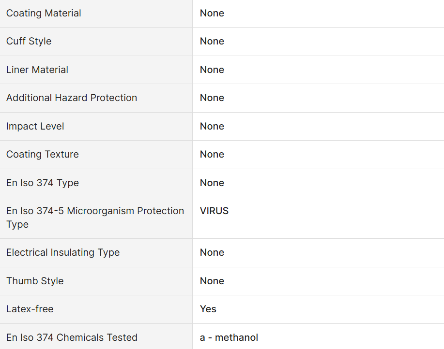Viewport: 444px width, 349px height.
Task: Select the a - methanol value
Action: click(229, 337)
